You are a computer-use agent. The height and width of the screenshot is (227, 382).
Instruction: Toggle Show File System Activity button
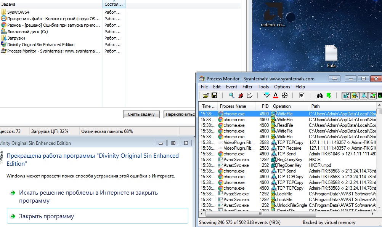point(355,95)
